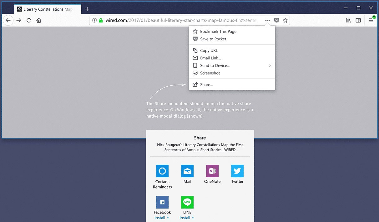379x222 pixels.
Task: Choose Email Link… menu item
Action: [x=232, y=58]
